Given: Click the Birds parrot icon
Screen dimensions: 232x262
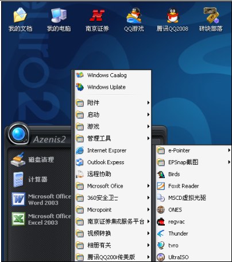Looking at the screenshot, I should click(x=161, y=174).
